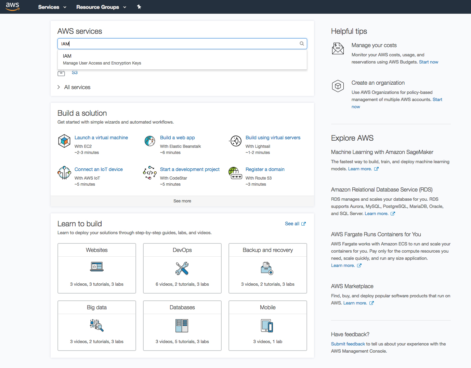471x368 pixels.
Task: Open the DevOps learning card title
Action: tap(182, 250)
